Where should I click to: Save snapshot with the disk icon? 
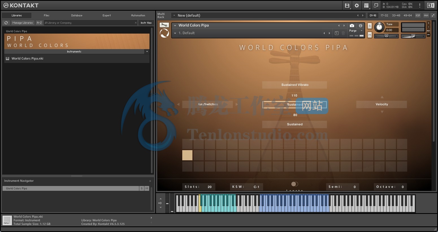pyautogui.click(x=337, y=33)
